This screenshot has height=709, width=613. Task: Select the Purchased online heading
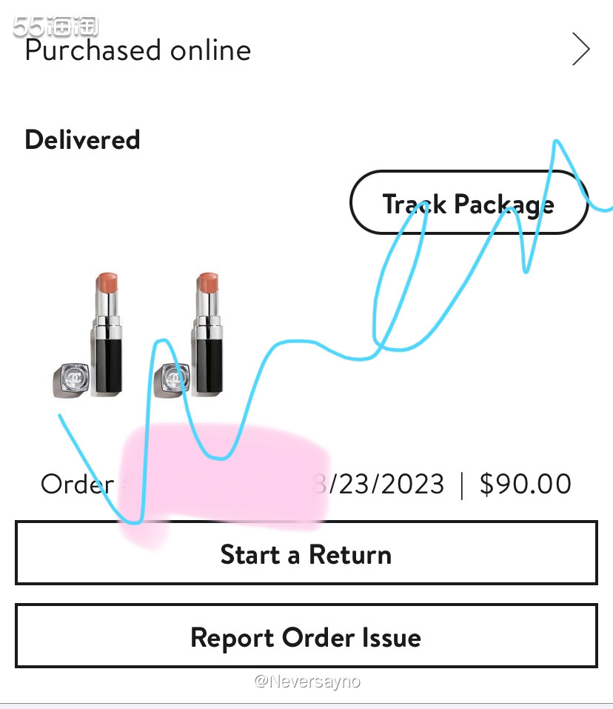[x=138, y=50]
